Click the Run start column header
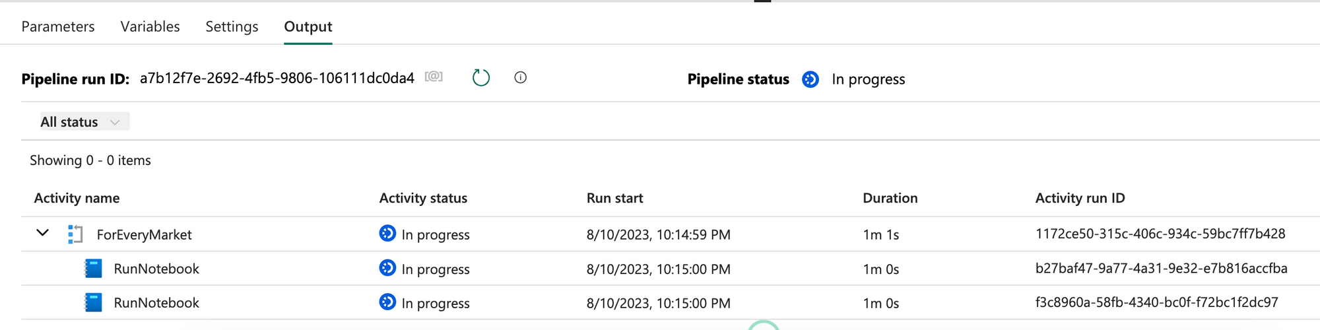The height and width of the screenshot is (330, 1320). [x=614, y=198]
